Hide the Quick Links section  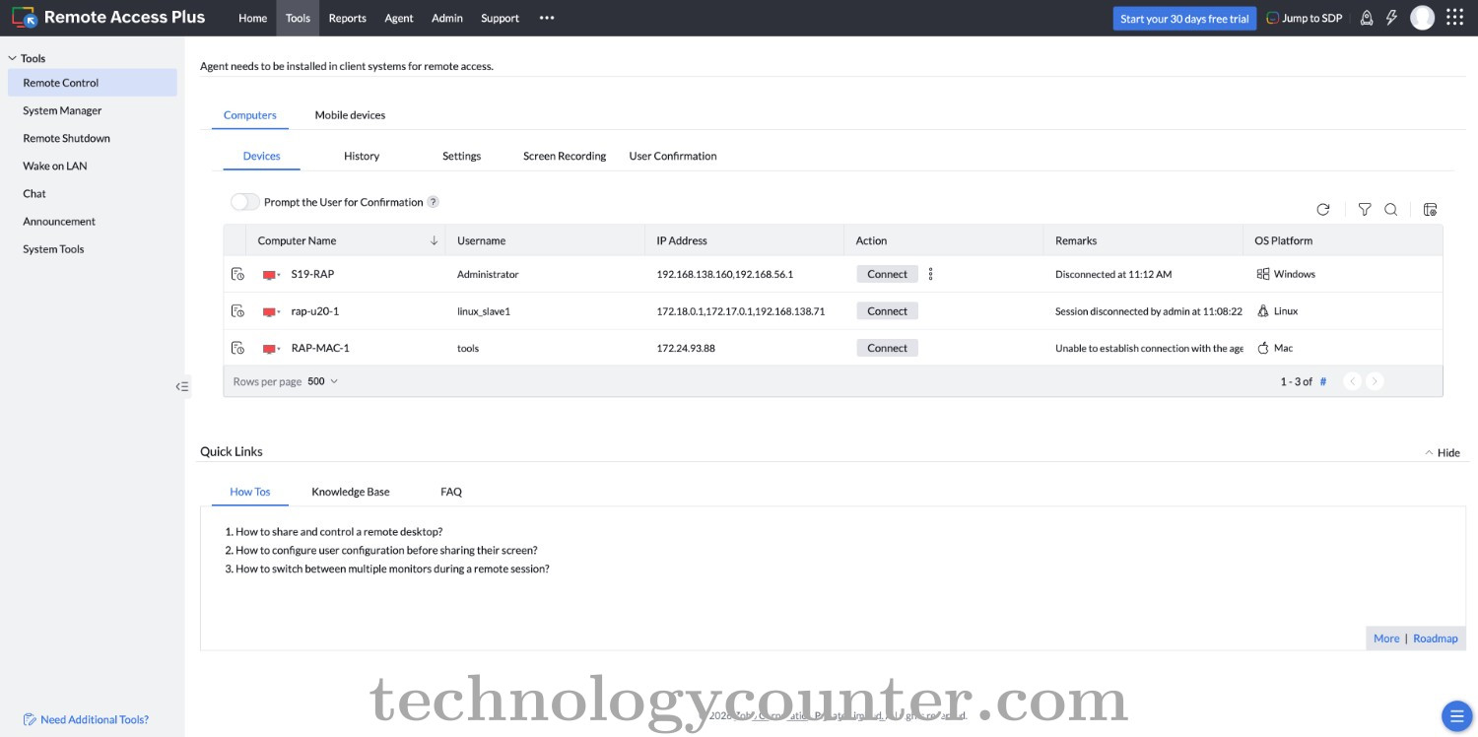[1443, 452]
